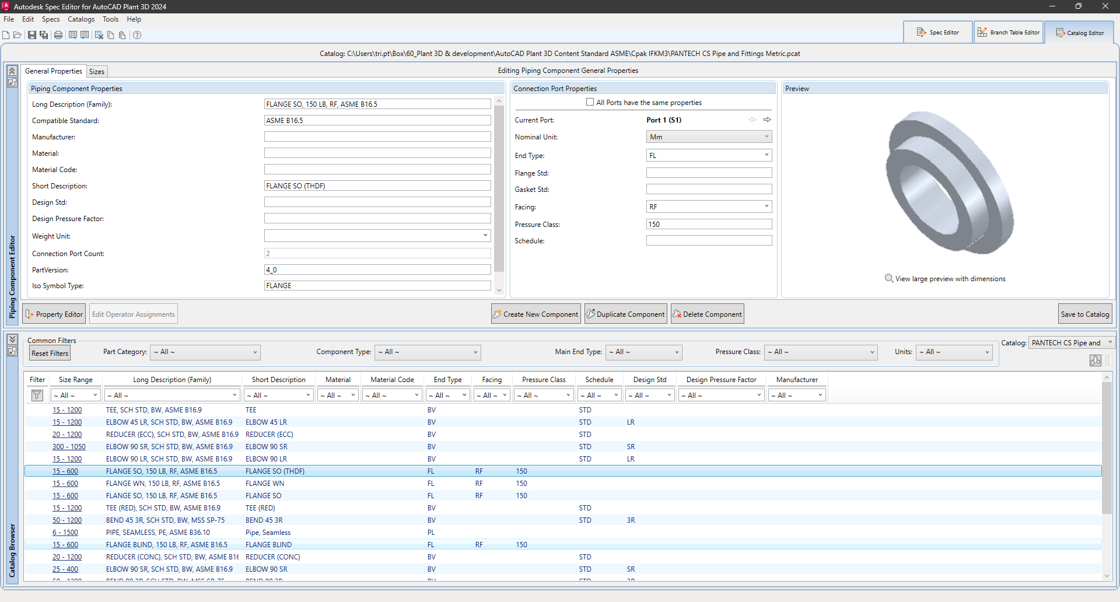Switch to the Spec Editor view
This screenshot has height=602, width=1120.
pyautogui.click(x=937, y=33)
